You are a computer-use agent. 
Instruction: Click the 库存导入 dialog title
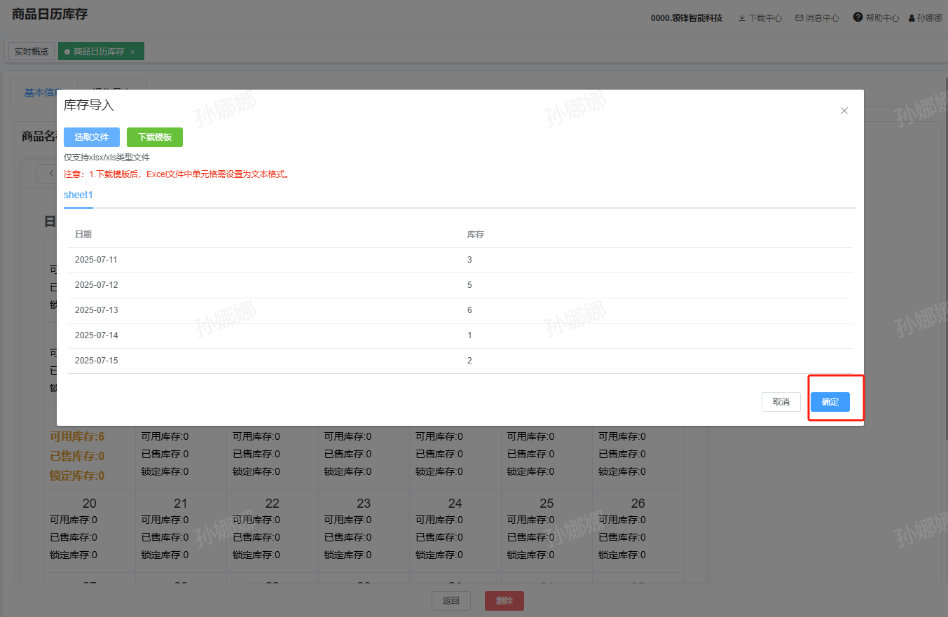tap(89, 106)
